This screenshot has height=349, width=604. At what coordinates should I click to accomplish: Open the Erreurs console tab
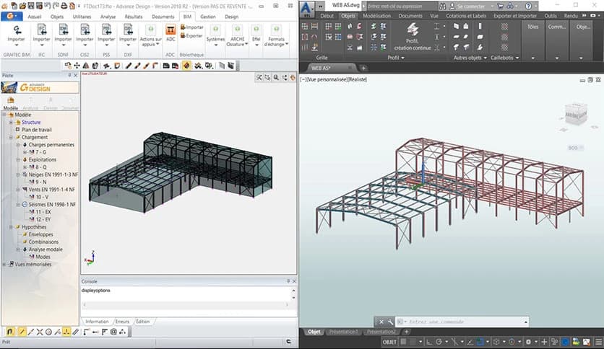coord(122,322)
